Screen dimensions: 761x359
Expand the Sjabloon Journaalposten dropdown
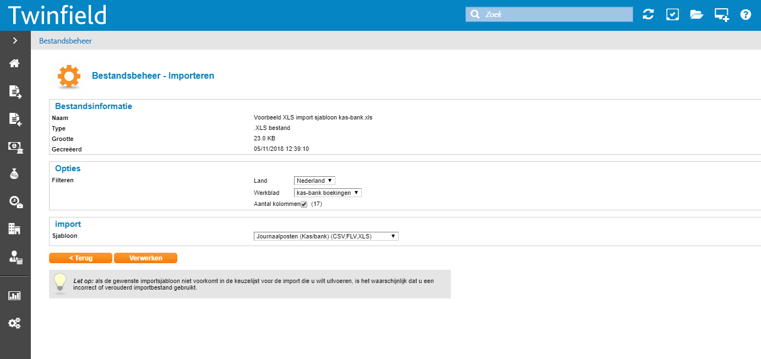pyautogui.click(x=326, y=236)
